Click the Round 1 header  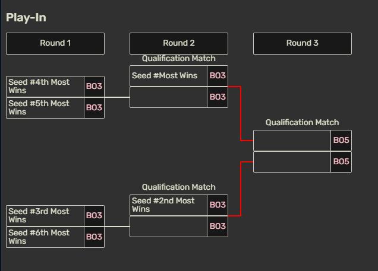pos(55,43)
